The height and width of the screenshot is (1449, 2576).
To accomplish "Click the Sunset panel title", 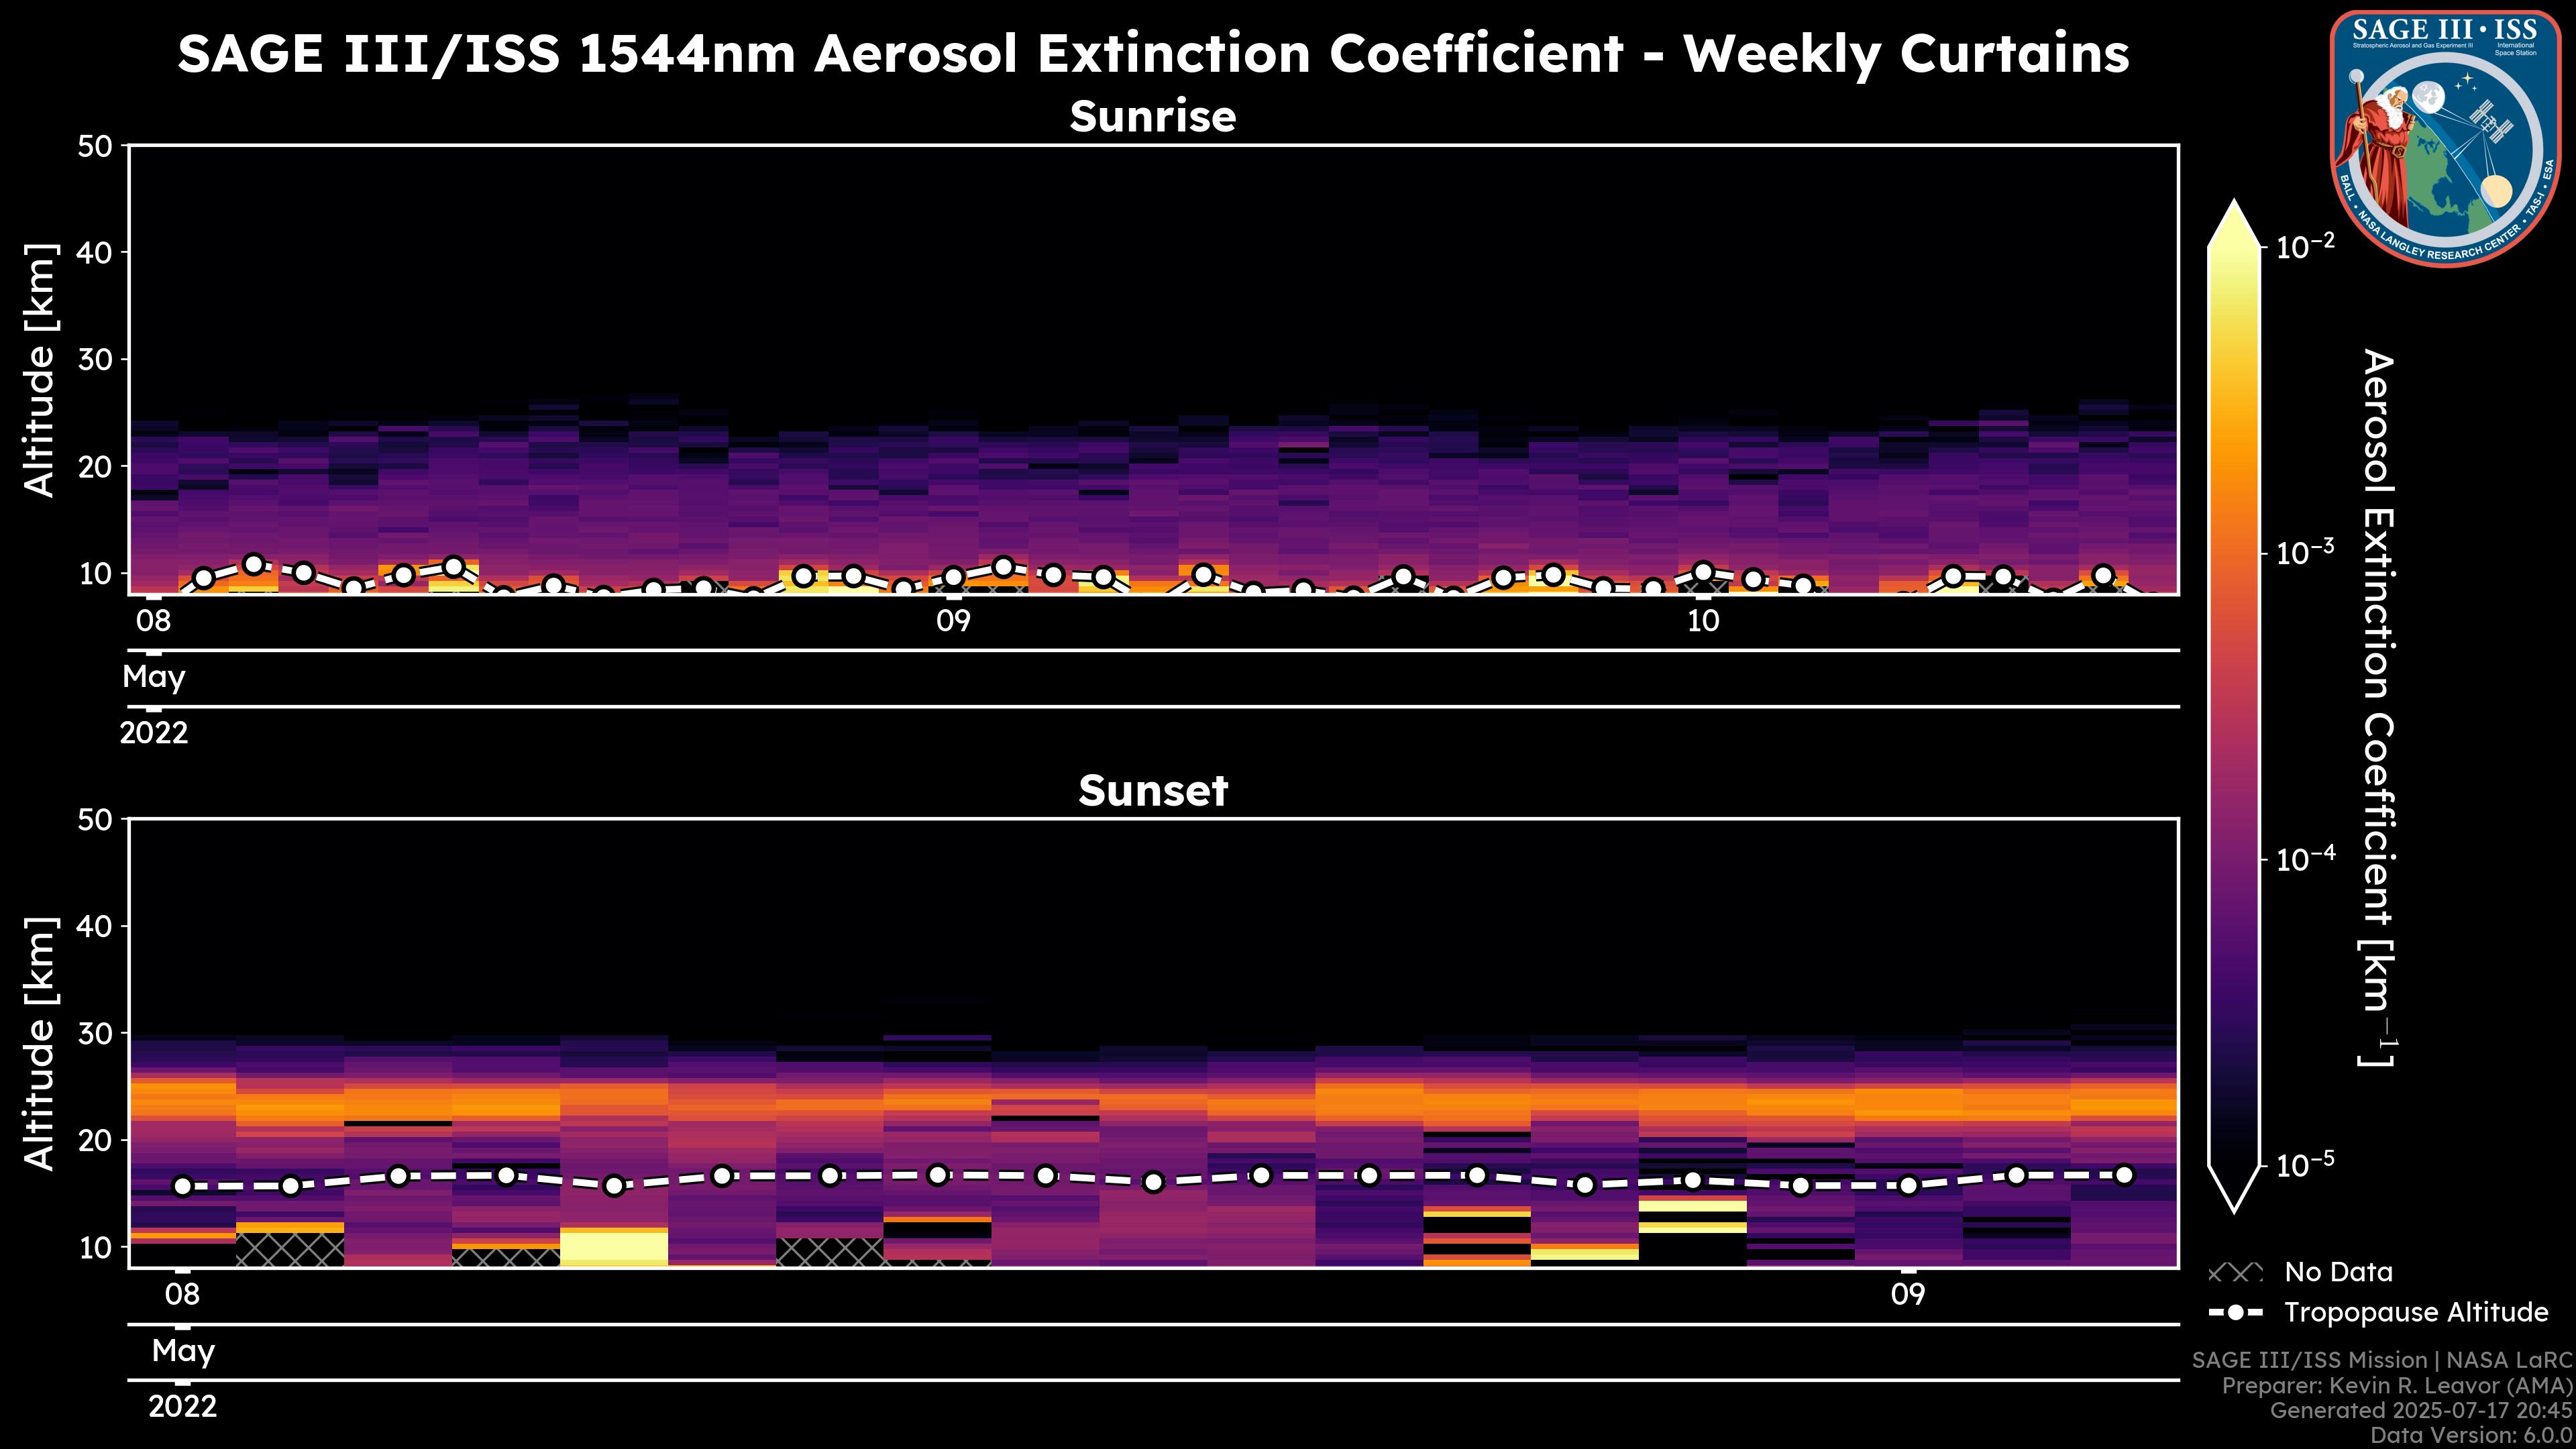I will 1152,791.
